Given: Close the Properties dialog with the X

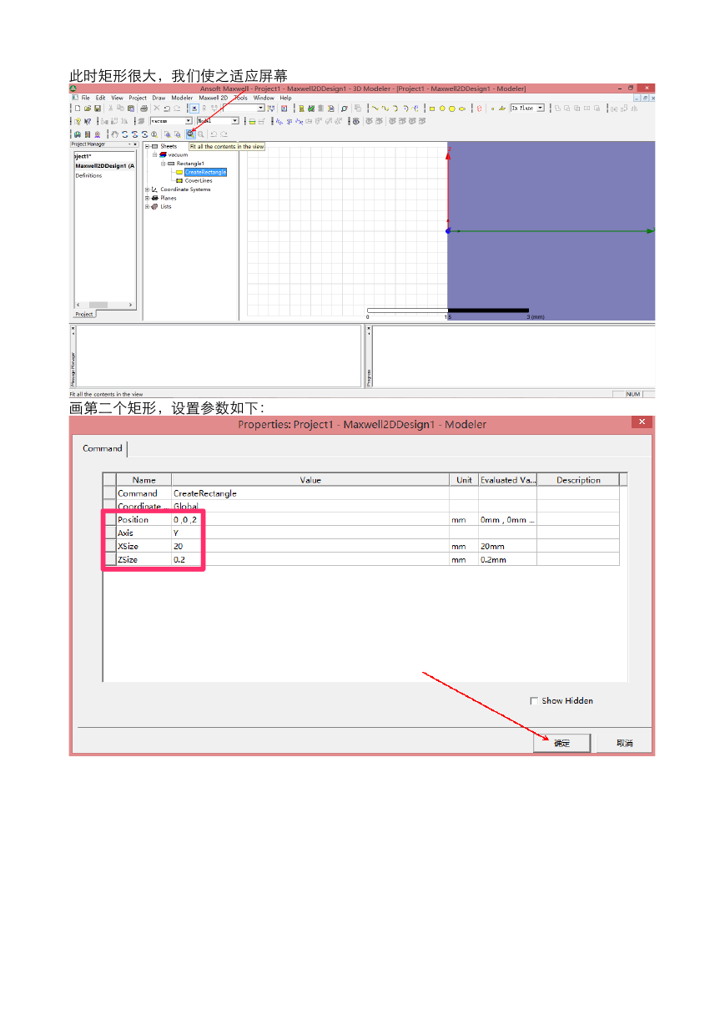Looking at the screenshot, I should click(x=642, y=422).
